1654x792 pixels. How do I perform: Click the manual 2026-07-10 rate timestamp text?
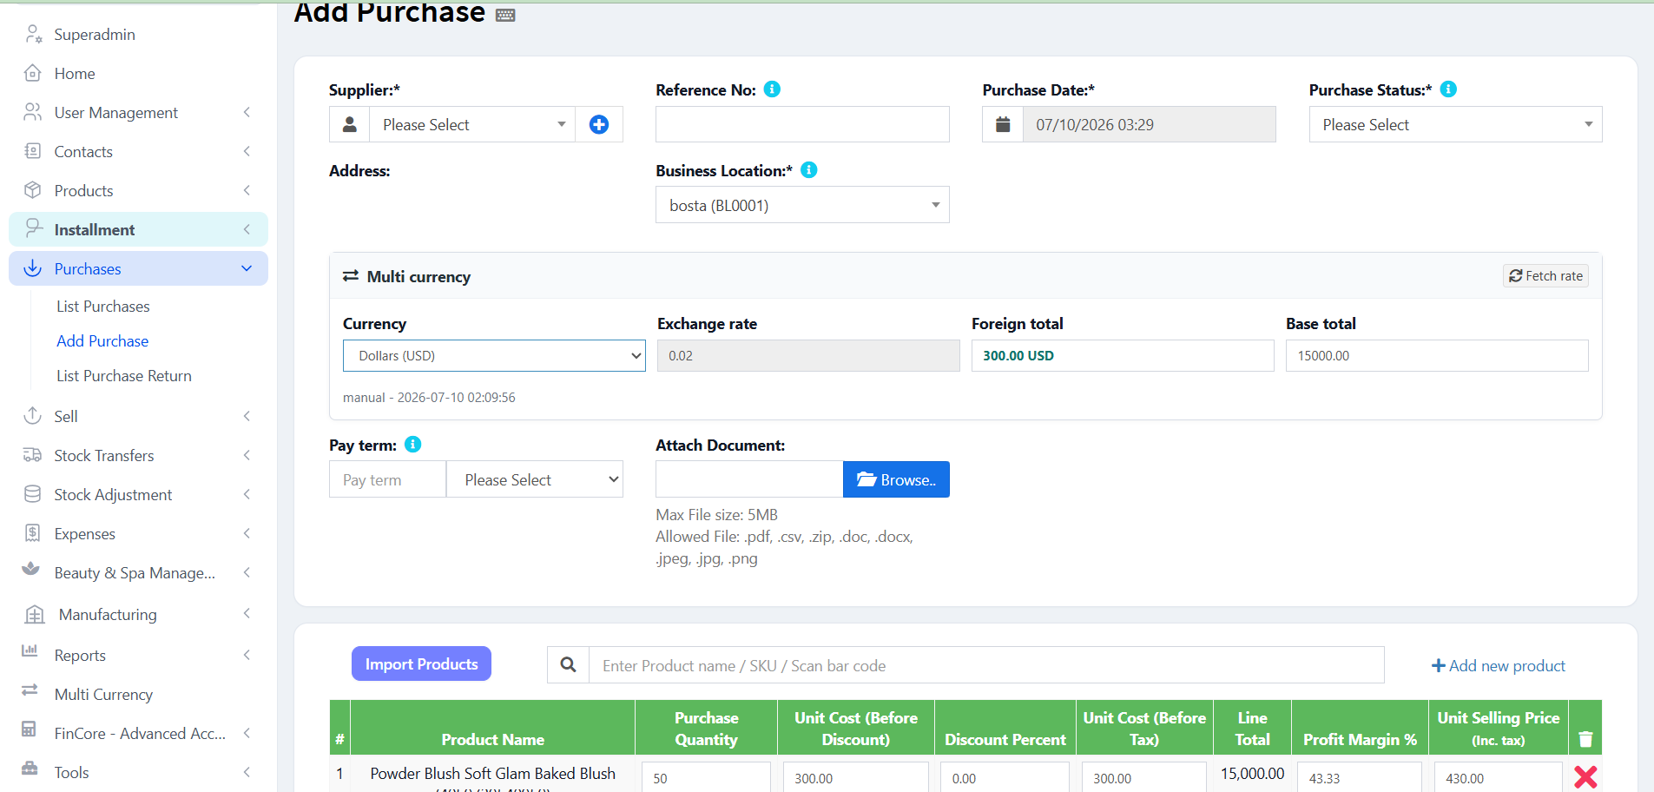429,398
